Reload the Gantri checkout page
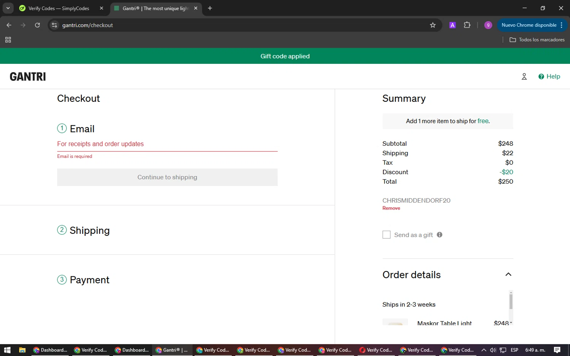Image resolution: width=570 pixels, height=356 pixels. [x=37, y=25]
